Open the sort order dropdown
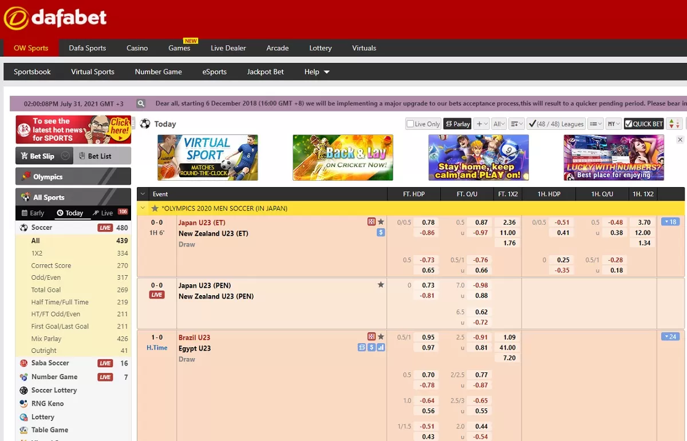Viewport: 687px width, 441px height. pyautogui.click(x=517, y=124)
